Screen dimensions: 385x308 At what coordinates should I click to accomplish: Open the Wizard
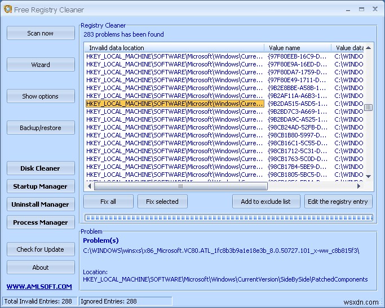[41, 65]
